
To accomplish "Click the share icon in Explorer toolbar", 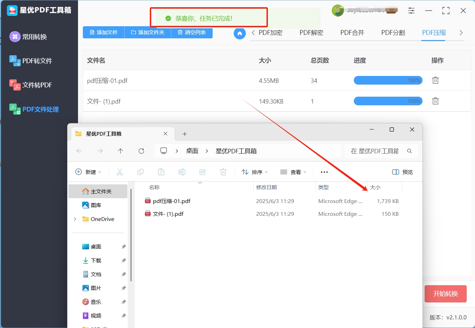I will (x=203, y=172).
